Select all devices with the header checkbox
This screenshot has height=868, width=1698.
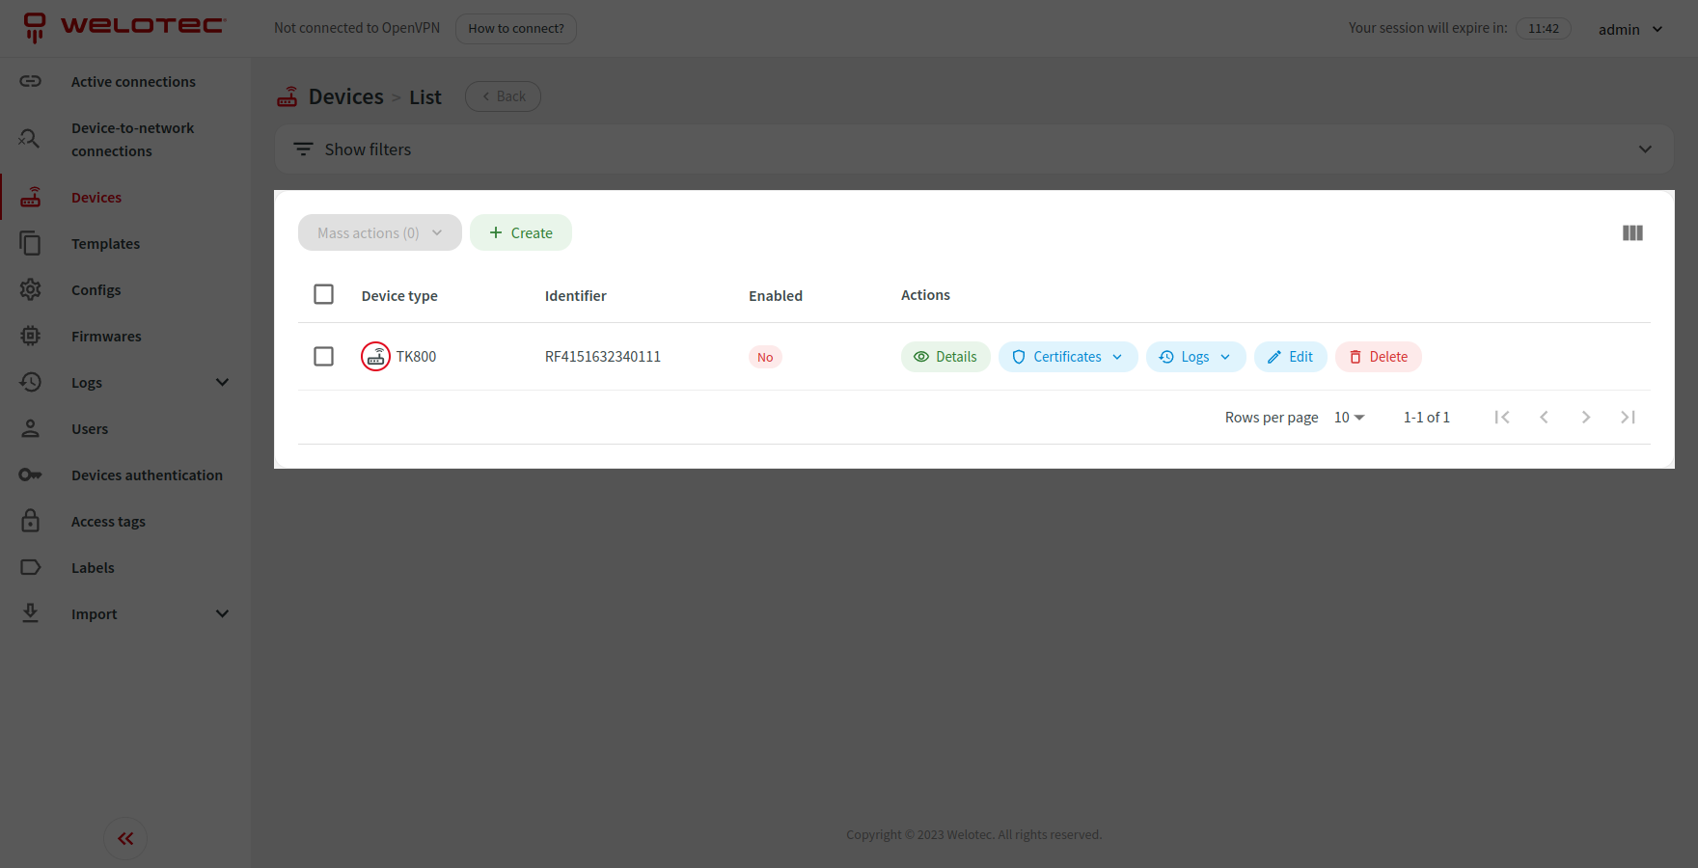tap(324, 294)
